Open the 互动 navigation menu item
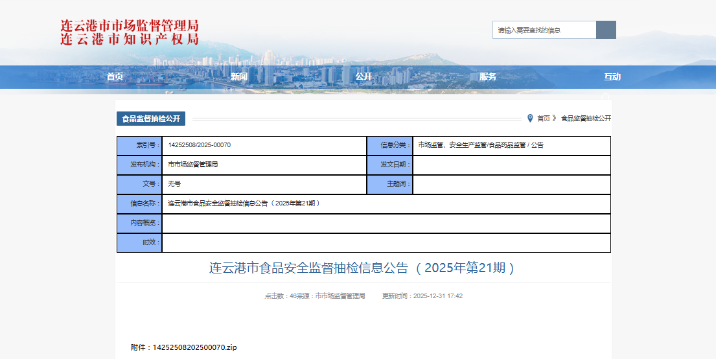Viewport: 716px width, 359px height. click(612, 76)
